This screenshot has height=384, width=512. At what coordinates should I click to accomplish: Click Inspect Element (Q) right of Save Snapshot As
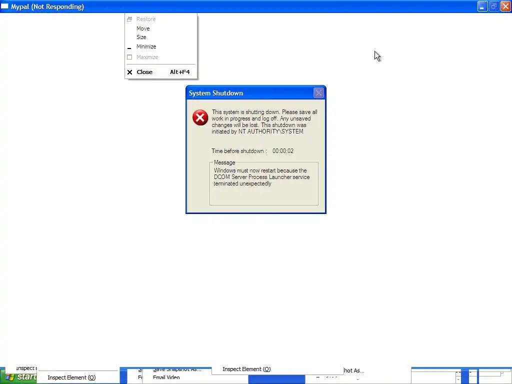(x=246, y=369)
